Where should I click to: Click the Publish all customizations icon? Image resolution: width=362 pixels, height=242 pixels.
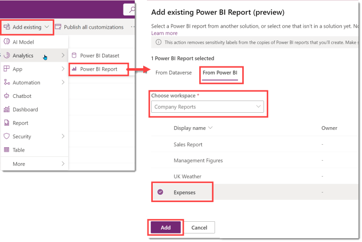pos(58,27)
